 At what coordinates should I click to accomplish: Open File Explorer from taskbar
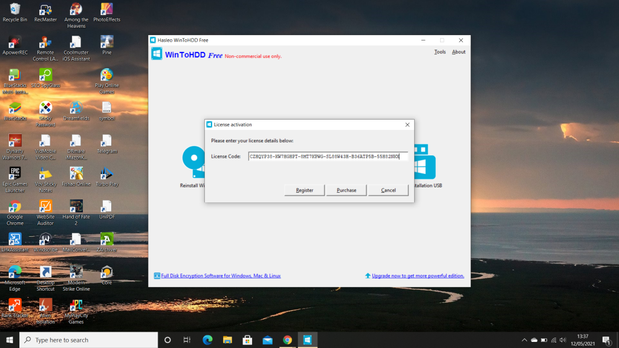point(227,340)
